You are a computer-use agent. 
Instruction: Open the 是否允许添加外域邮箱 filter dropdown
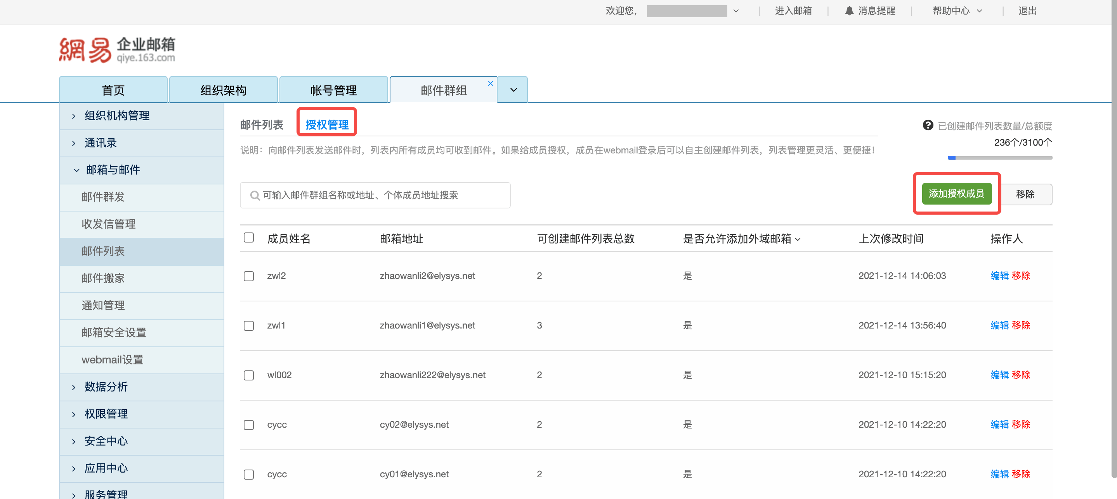tap(798, 239)
